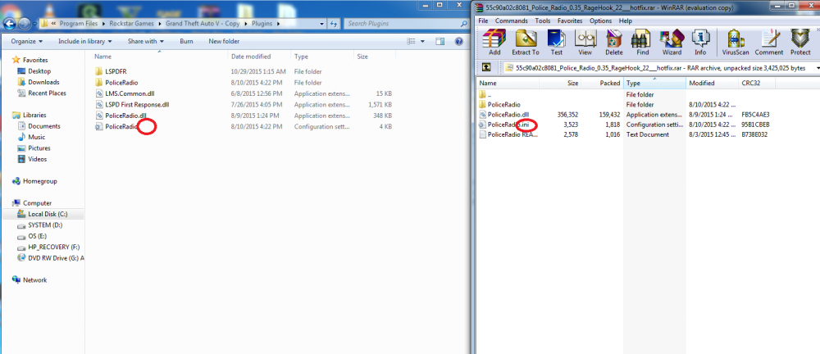Click New folder in Explorer toolbar
The width and height of the screenshot is (820, 354).
[224, 41]
